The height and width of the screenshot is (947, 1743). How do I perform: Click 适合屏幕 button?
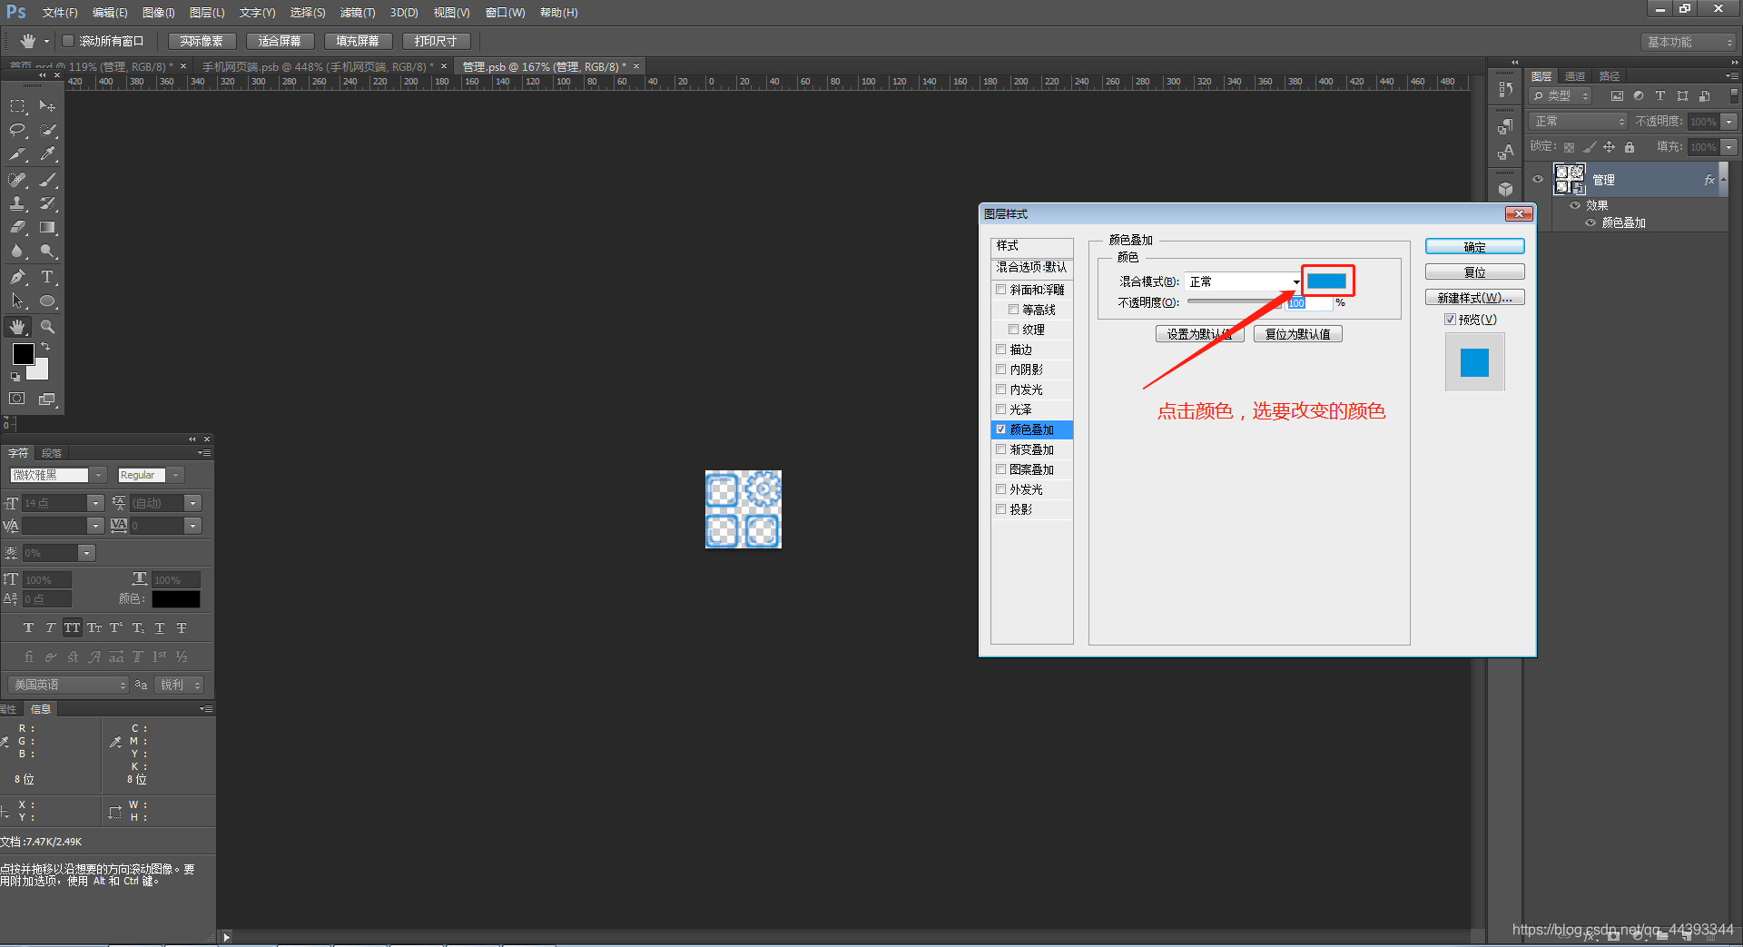pos(280,41)
